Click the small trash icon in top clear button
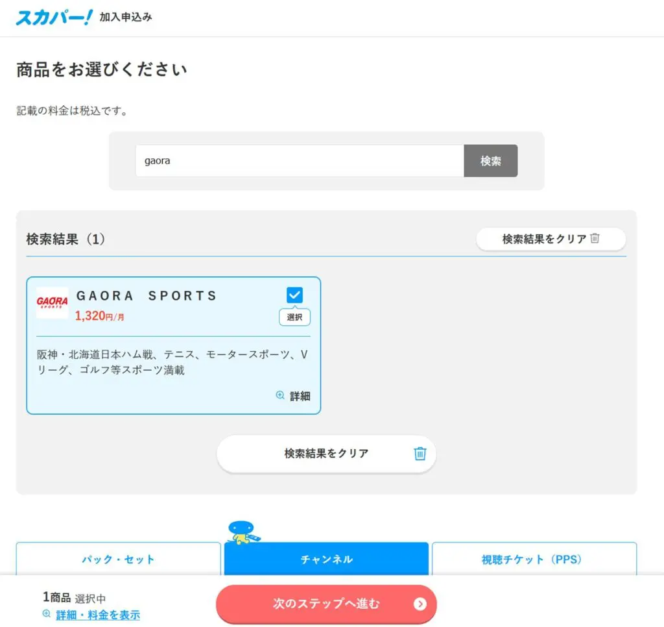The height and width of the screenshot is (627, 664). pos(595,238)
